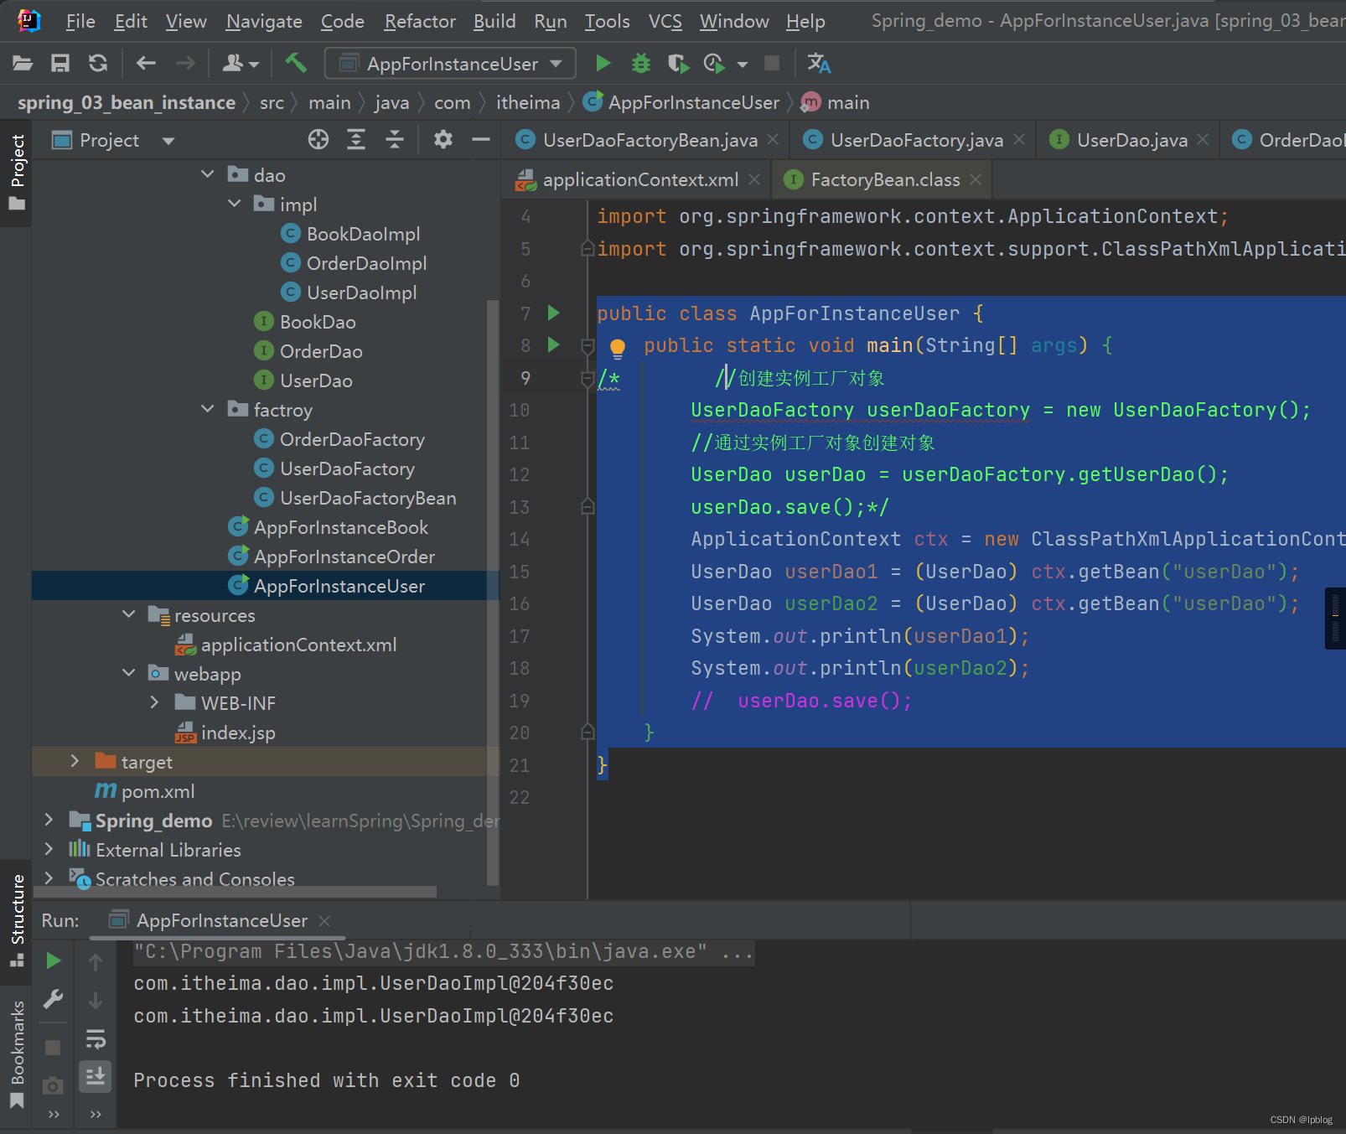Close the UserDaoFactory.java tab

click(x=1019, y=139)
